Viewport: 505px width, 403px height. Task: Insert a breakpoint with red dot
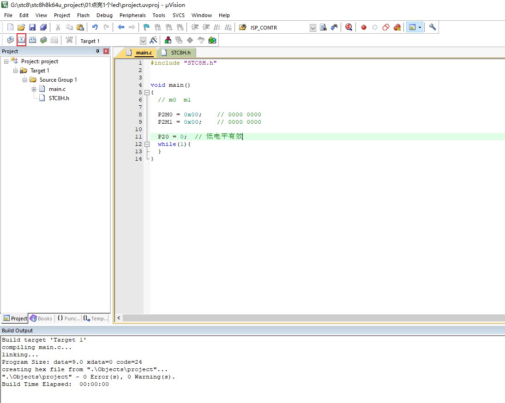364,27
